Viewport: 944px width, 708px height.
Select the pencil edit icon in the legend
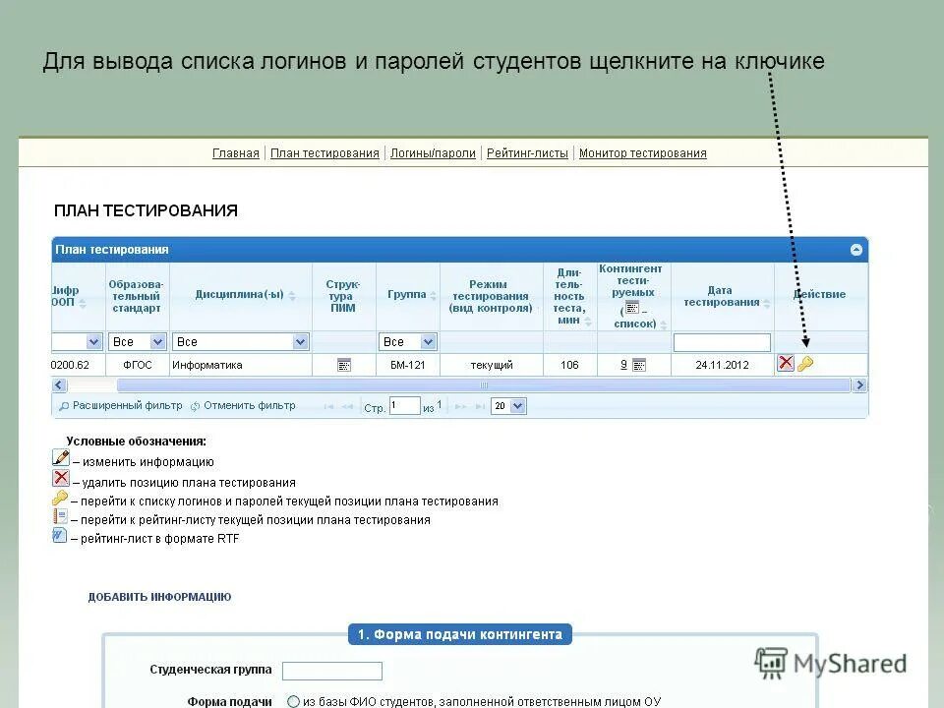(59, 456)
